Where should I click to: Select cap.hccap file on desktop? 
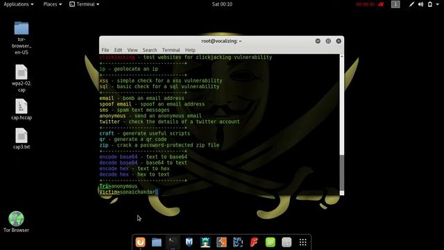(x=22, y=110)
